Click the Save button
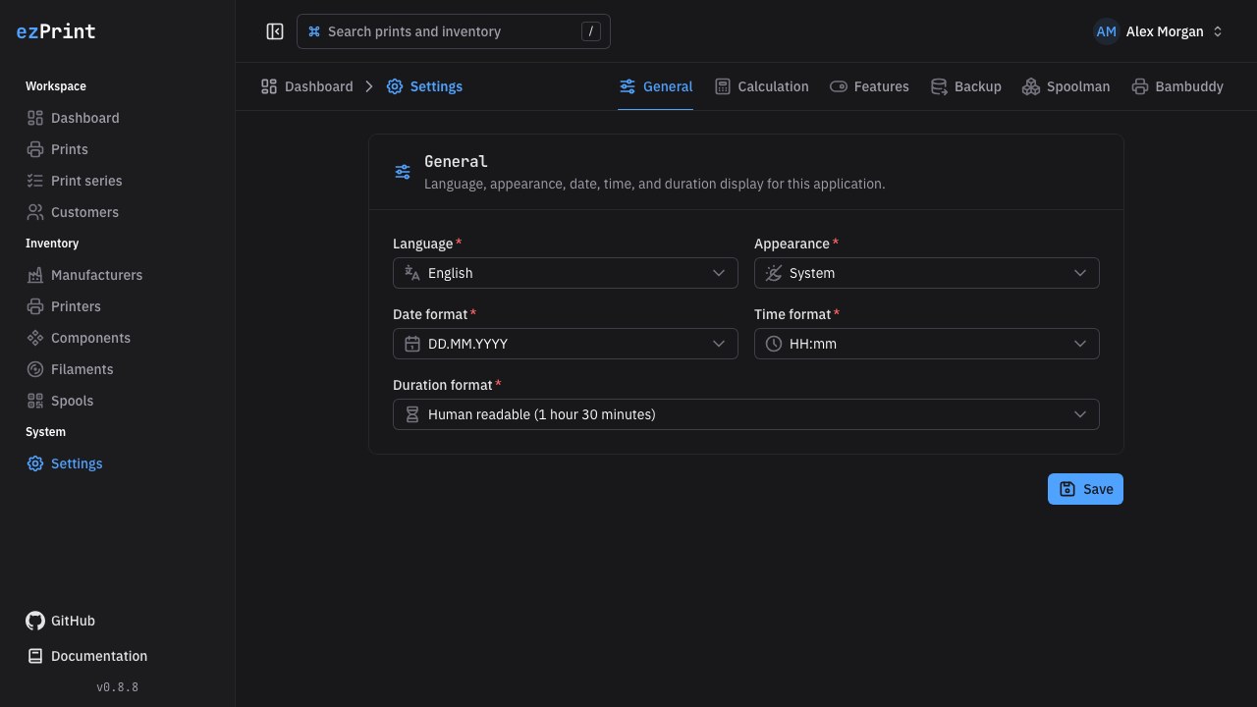 (x=1085, y=489)
